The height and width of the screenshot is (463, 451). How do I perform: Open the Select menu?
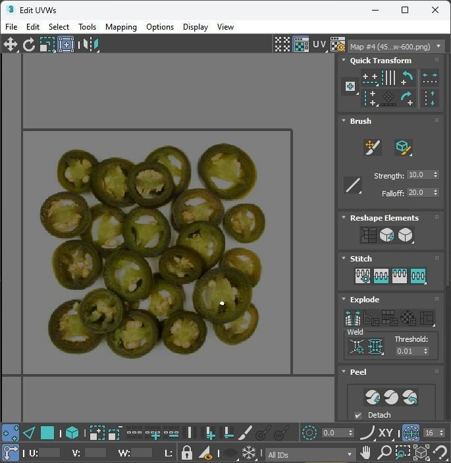pos(59,27)
